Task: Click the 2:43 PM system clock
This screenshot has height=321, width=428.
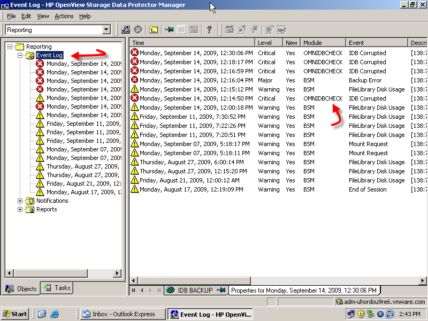Action: (409, 314)
